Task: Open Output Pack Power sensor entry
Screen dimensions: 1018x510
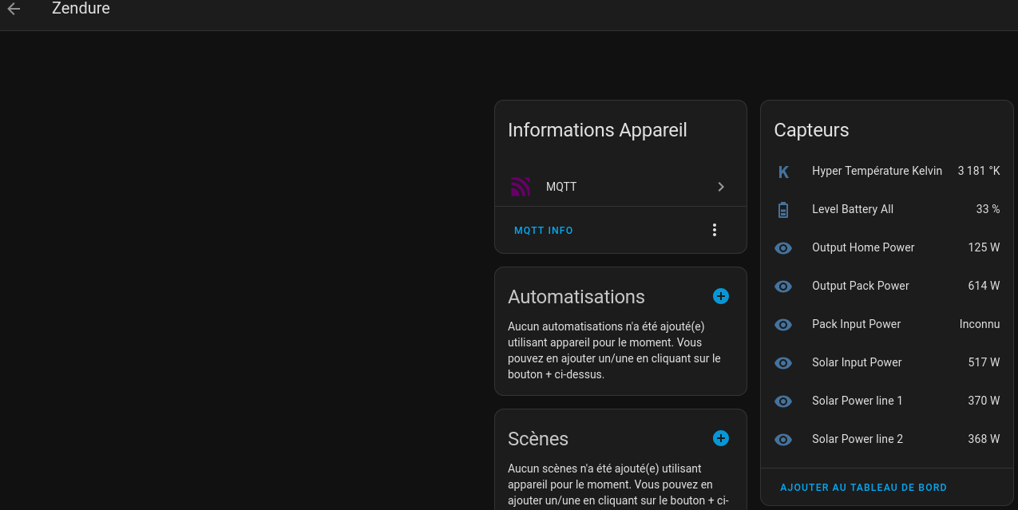Action: 860,286
